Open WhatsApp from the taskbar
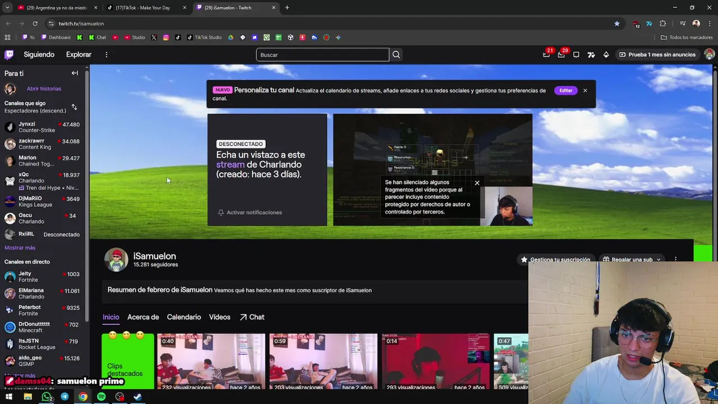This screenshot has width=718, height=404. coord(47,397)
